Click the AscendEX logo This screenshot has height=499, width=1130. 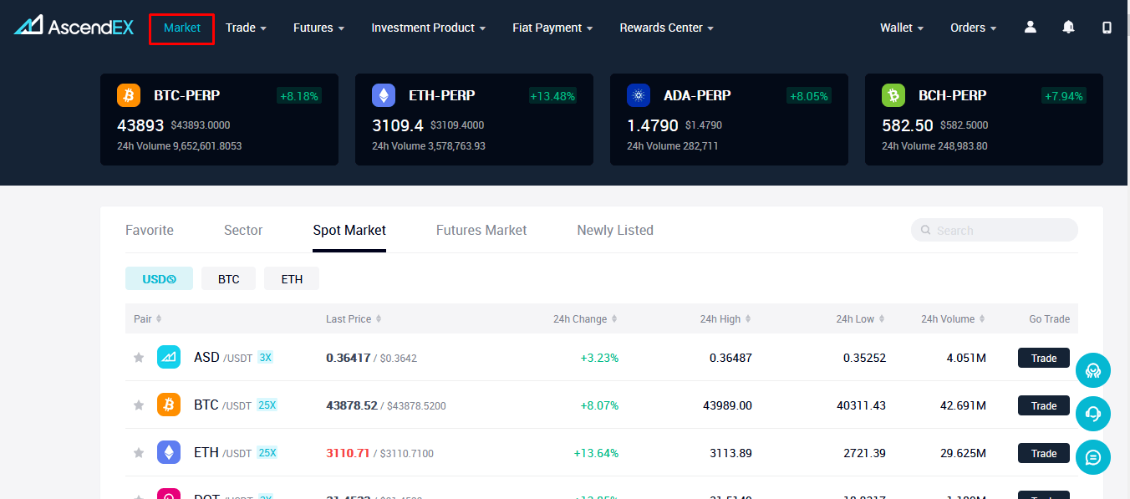tap(73, 27)
